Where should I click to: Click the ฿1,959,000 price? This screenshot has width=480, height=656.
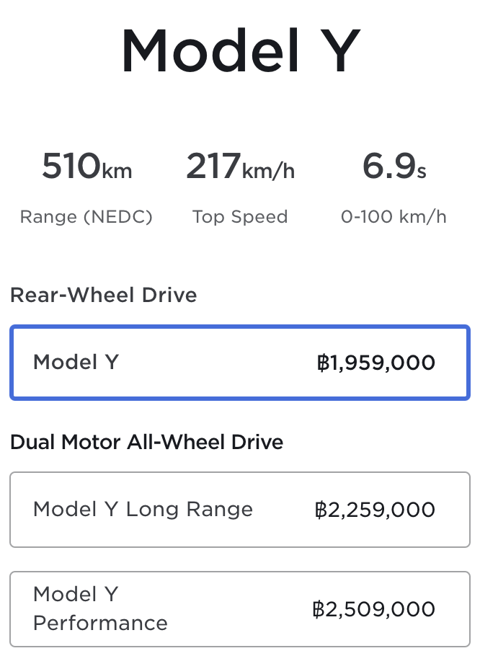[375, 363]
